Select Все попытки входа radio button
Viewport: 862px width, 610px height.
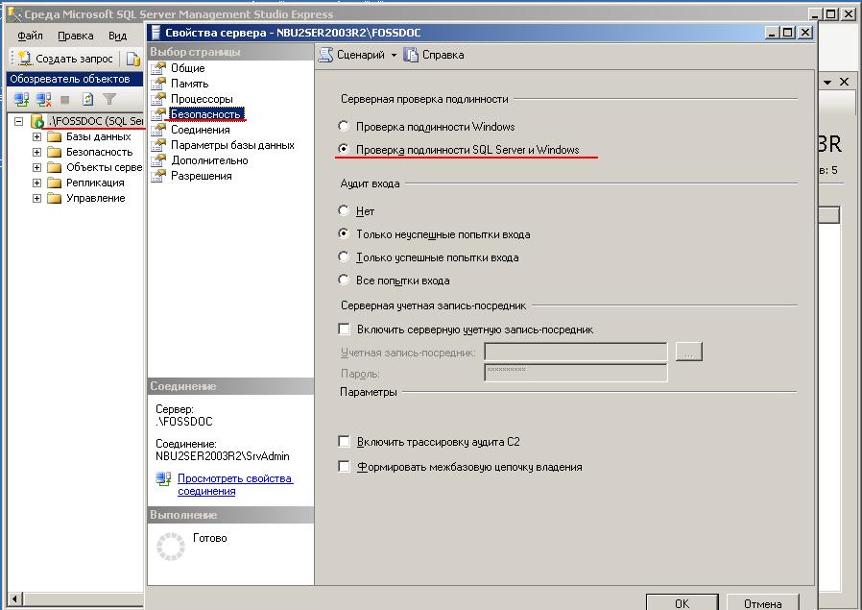pos(344,280)
